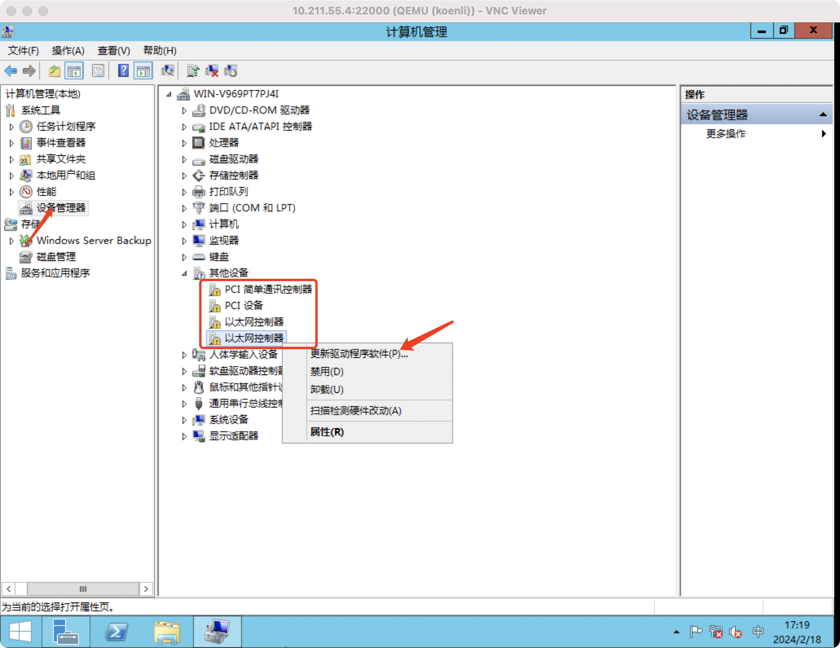Click the Back navigation arrow
The image size is (840, 648).
tap(11, 70)
